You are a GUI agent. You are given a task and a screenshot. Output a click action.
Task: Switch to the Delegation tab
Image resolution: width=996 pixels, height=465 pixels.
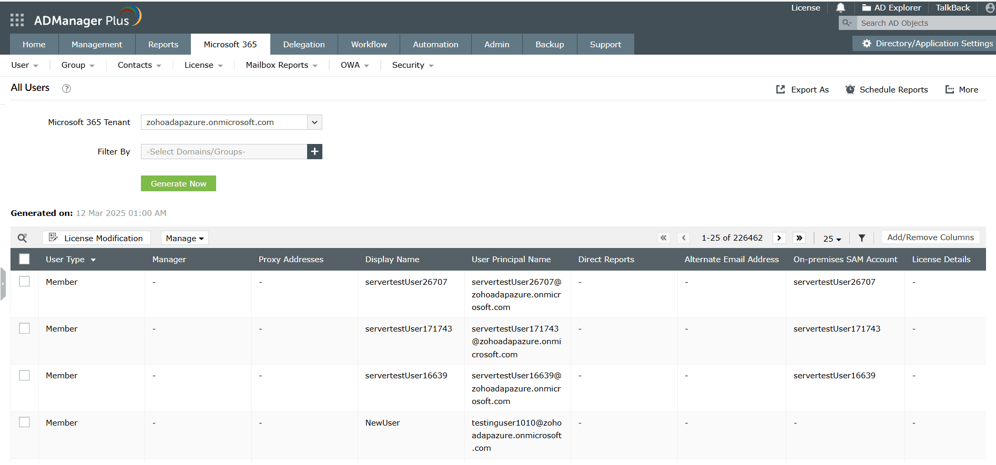point(304,45)
